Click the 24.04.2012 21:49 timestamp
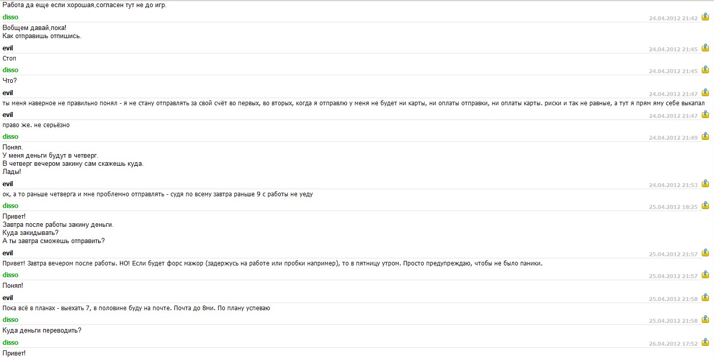 (673, 138)
